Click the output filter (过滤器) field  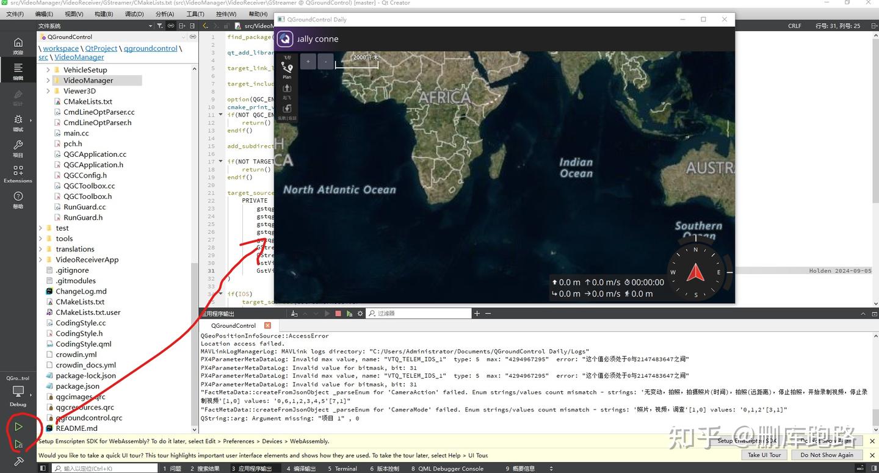[x=418, y=314]
